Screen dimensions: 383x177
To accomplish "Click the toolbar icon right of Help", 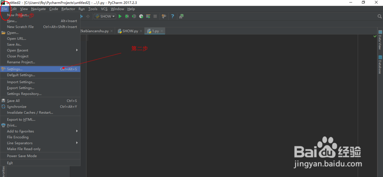I will (181, 16).
